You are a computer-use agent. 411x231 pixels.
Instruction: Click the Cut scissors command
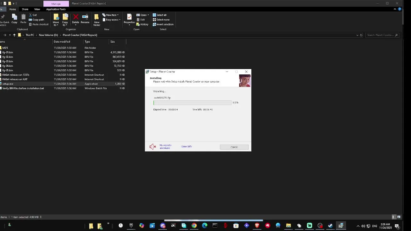33,15
